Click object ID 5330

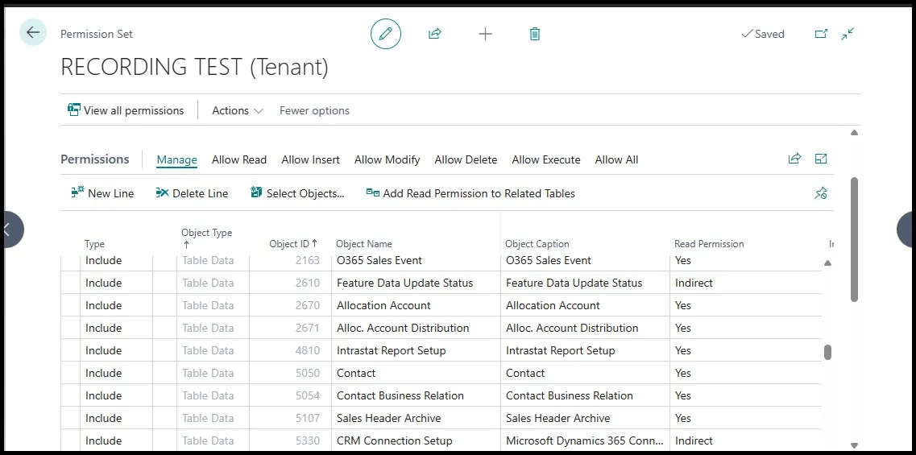[x=307, y=441]
